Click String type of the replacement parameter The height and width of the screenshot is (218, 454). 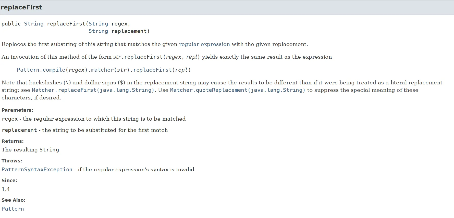click(98, 31)
